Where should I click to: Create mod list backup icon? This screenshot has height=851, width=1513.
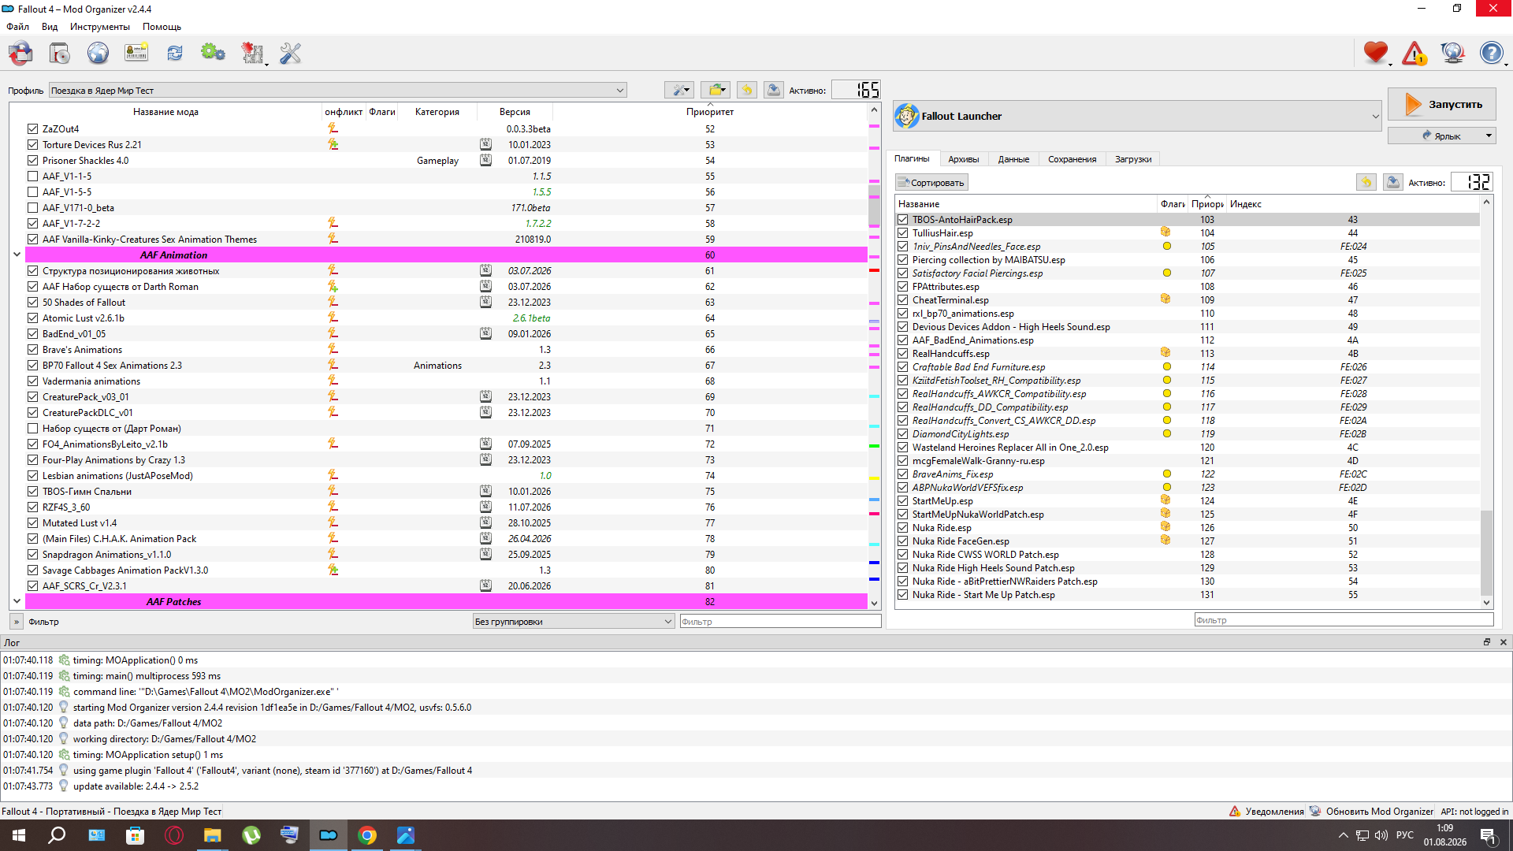pos(774,90)
